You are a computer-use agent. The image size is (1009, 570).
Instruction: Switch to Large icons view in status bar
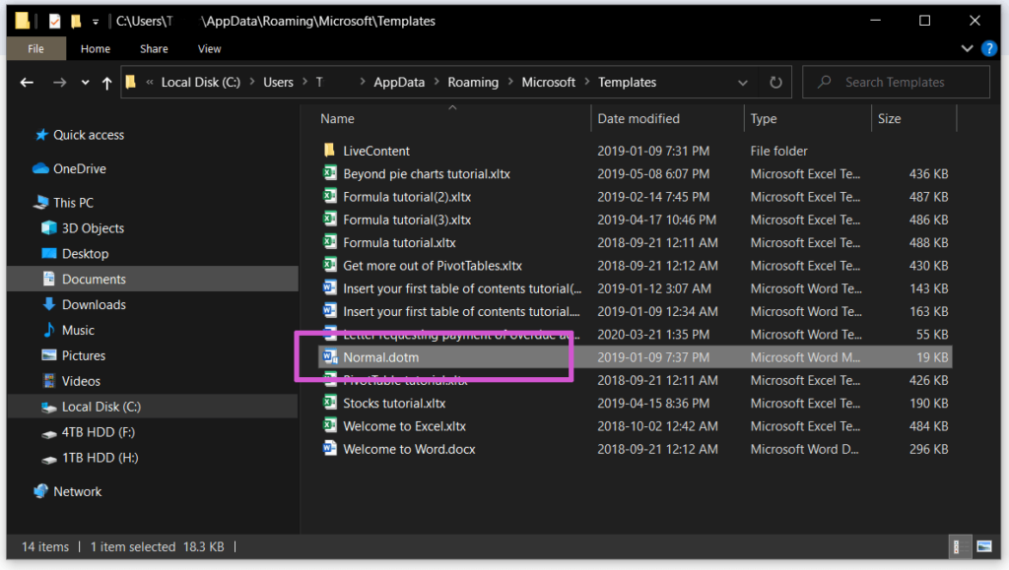(x=984, y=547)
